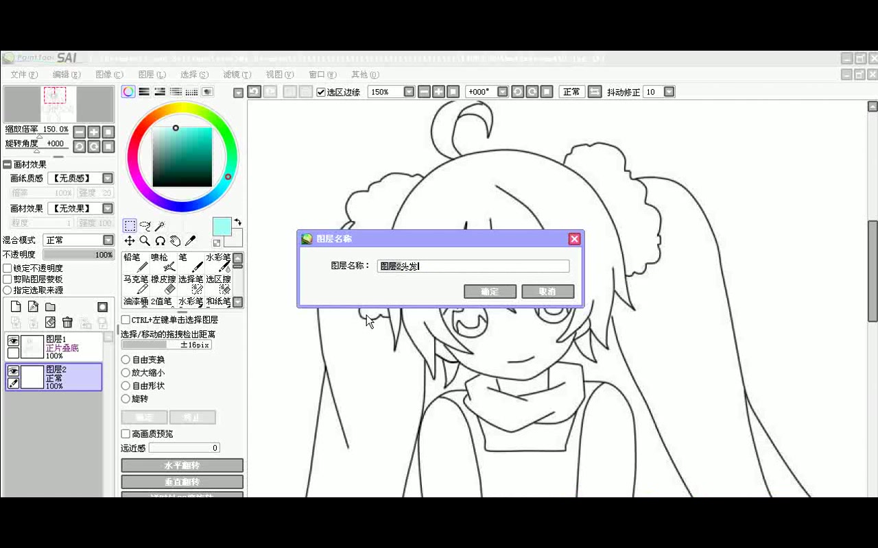Image resolution: width=878 pixels, height=548 pixels.
Task: Confirm layer rename by clicking 确定
Action: click(490, 291)
